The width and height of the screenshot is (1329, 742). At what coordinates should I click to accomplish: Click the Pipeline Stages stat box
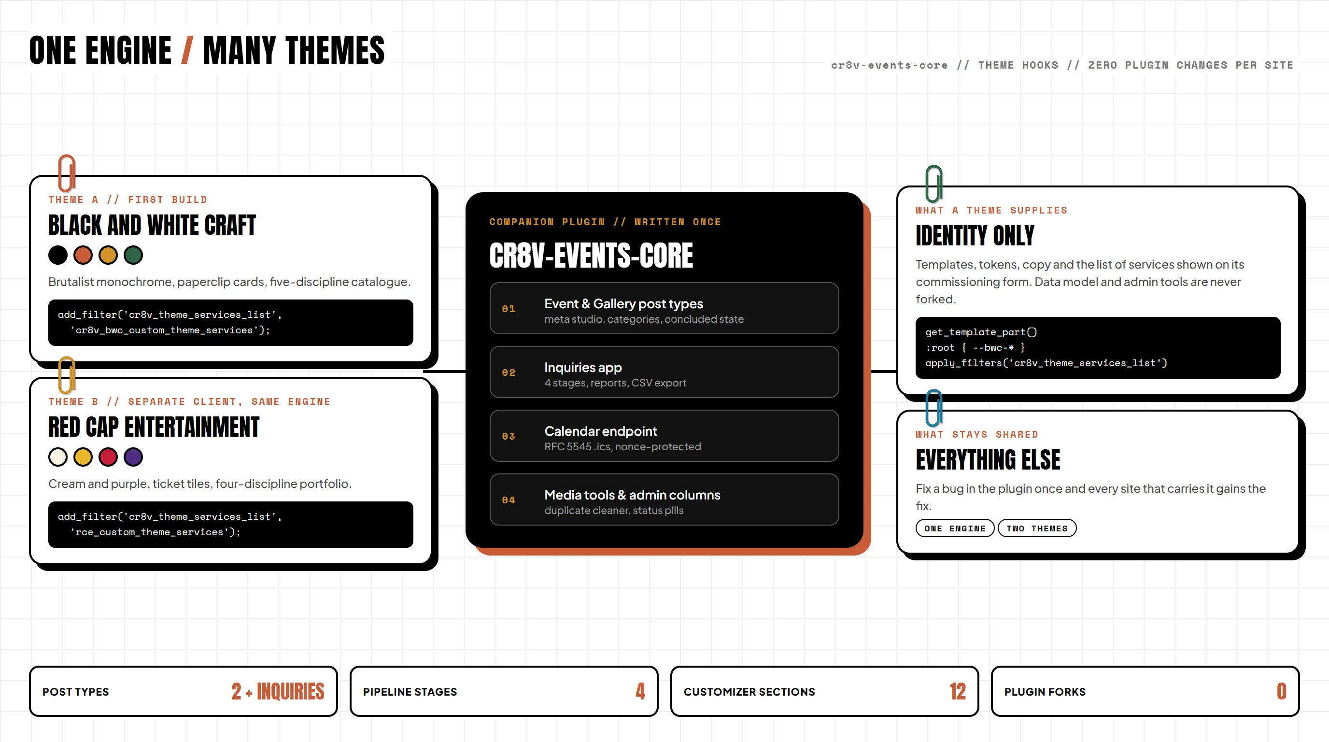(x=504, y=691)
